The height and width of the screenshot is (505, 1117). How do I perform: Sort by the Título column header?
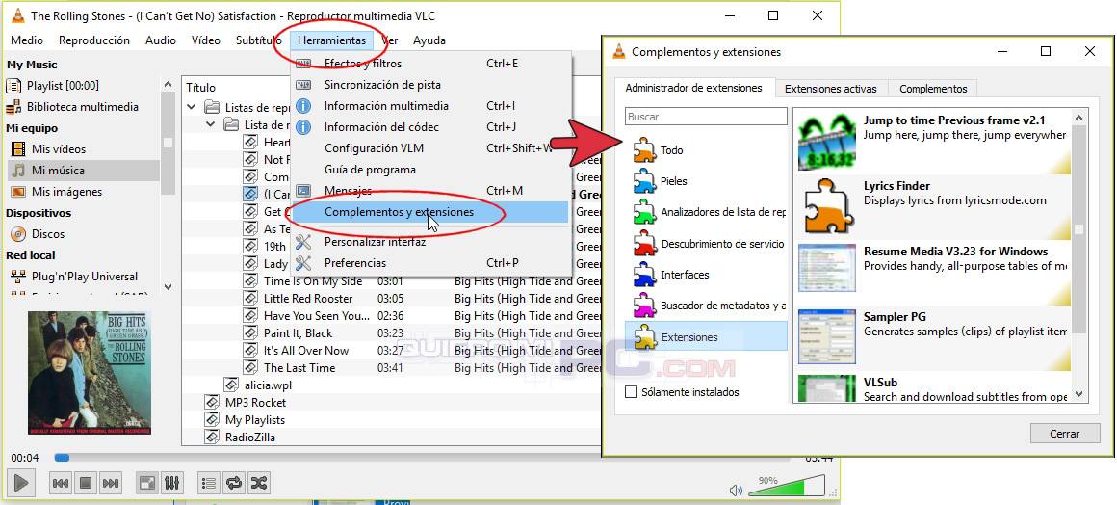pyautogui.click(x=201, y=87)
